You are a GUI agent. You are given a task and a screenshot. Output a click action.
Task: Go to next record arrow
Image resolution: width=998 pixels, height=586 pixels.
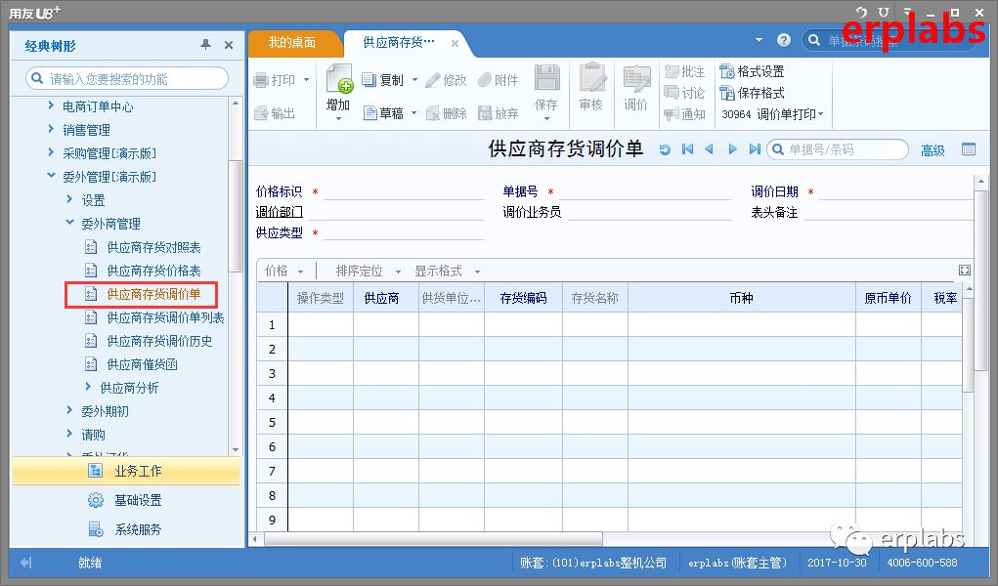point(732,148)
